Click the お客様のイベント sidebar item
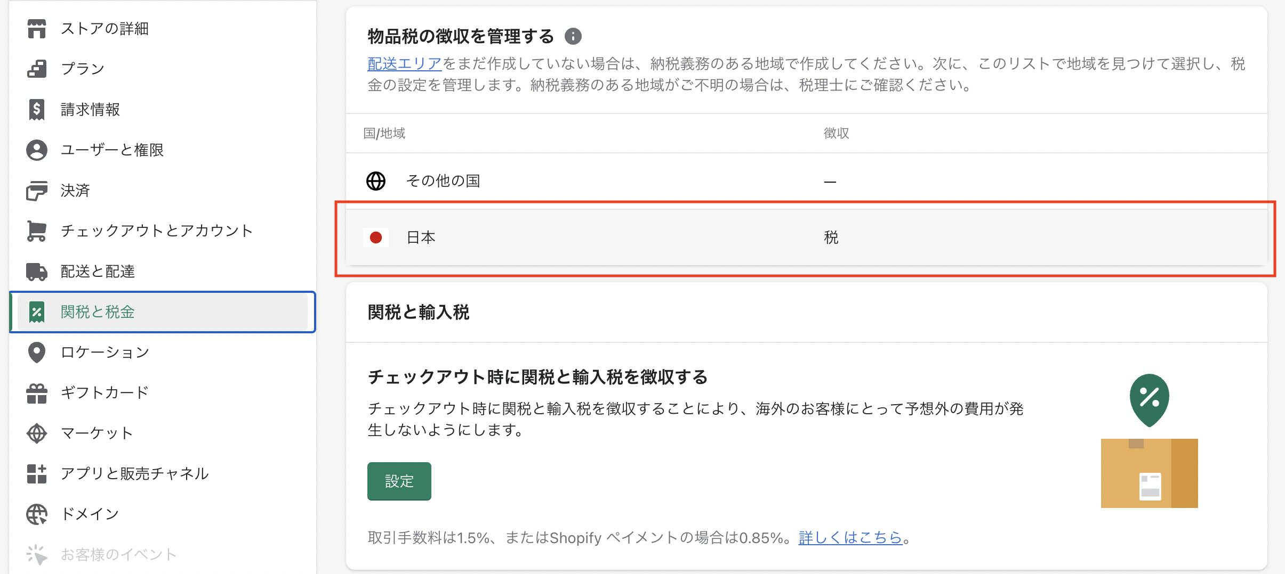Viewport: 1285px width, 574px height. point(118,555)
